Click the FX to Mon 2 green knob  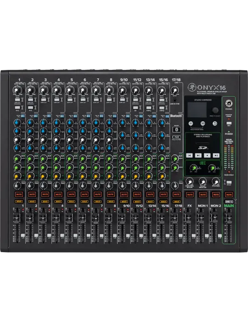coord(212,168)
